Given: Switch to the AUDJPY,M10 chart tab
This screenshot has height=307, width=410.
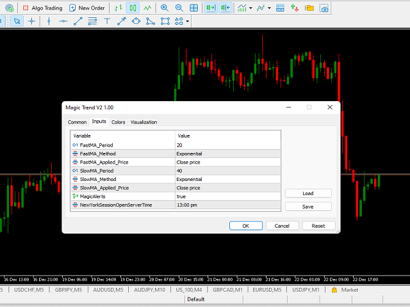Looking at the screenshot, I should tap(149, 290).
